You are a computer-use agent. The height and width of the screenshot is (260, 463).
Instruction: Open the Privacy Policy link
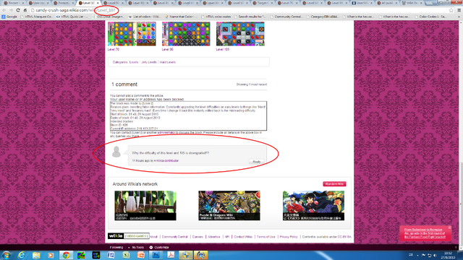tap(289, 237)
